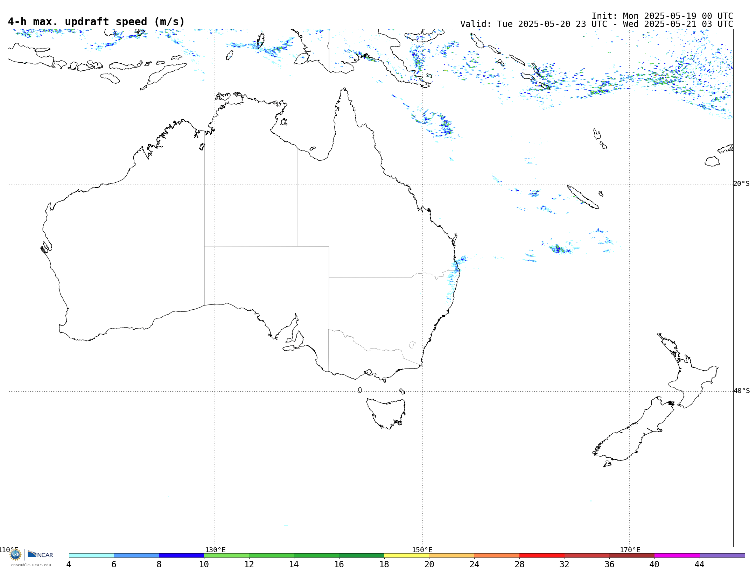Screen dimensions: 756x569
Task: Select the magenta 40–44 m/s swatch
Action: pos(677,556)
